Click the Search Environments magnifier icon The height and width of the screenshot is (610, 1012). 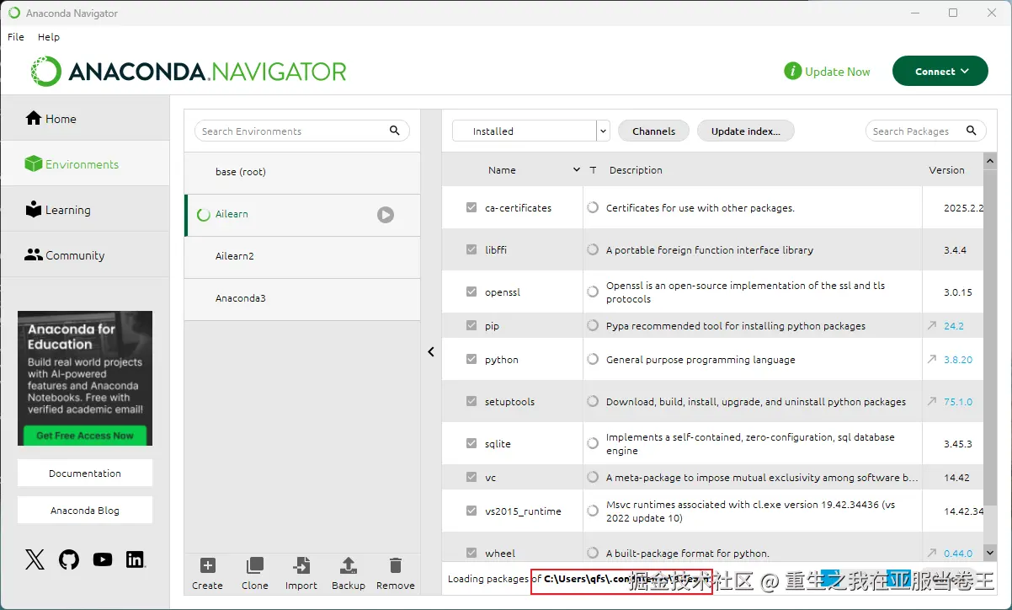395,131
